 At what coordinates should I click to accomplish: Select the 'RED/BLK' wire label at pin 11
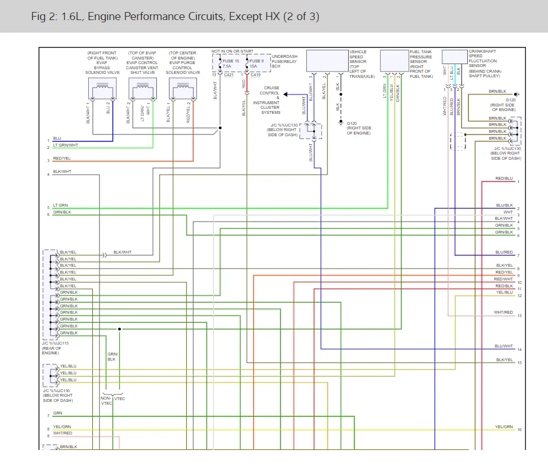(504, 286)
